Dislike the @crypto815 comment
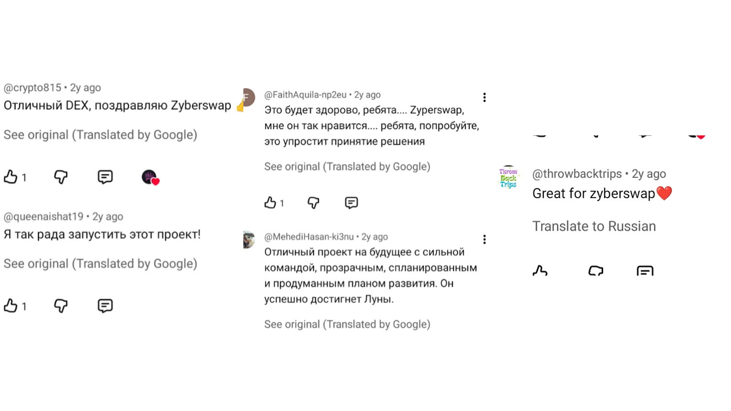This screenshot has height=411, width=731. click(61, 177)
